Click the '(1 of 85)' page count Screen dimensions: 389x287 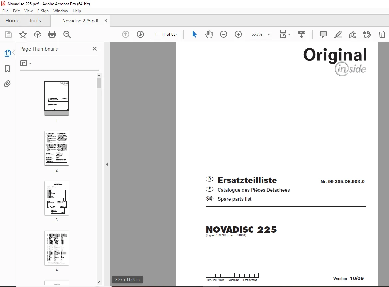pos(169,34)
